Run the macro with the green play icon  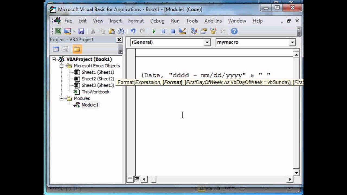pos(154,31)
